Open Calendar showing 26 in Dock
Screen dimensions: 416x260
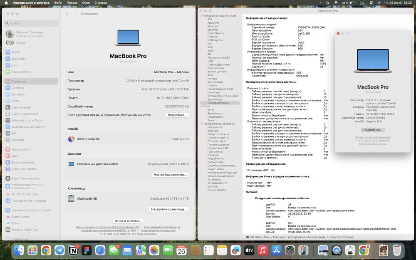[181, 250]
